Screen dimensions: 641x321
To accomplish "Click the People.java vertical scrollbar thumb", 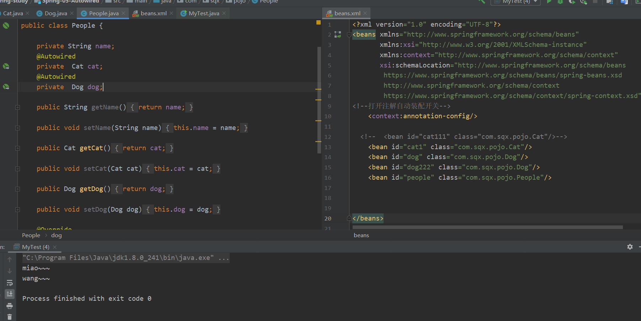I will point(319,100).
